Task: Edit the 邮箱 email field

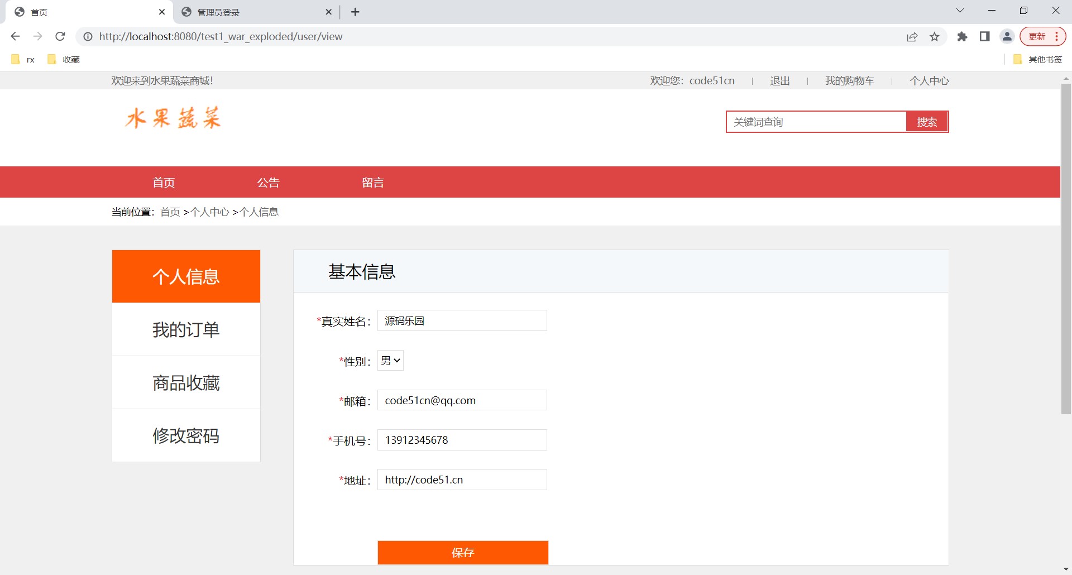Action: [462, 400]
